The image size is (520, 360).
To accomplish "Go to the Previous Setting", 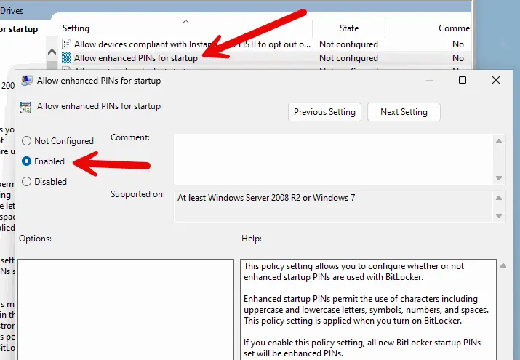I will 324,112.
